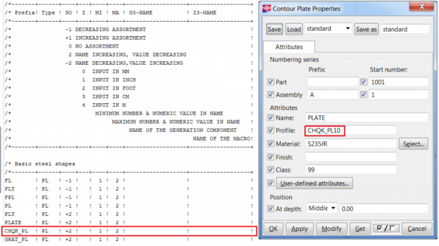Click the GRAT_PL row in the text file
This screenshot has height=246, width=439.
129,239
